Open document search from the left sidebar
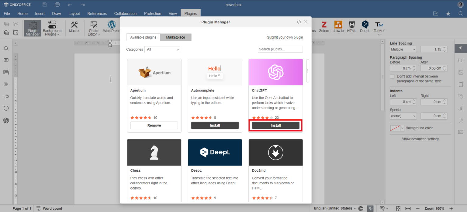The width and height of the screenshot is (467, 212). click(6, 48)
